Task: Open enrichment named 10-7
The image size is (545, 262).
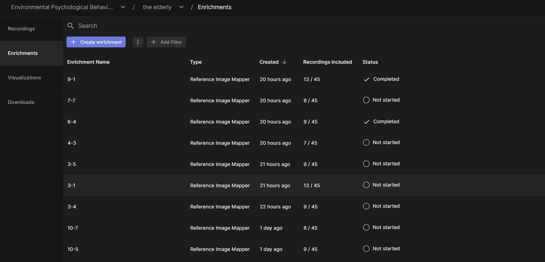Action: click(x=73, y=228)
